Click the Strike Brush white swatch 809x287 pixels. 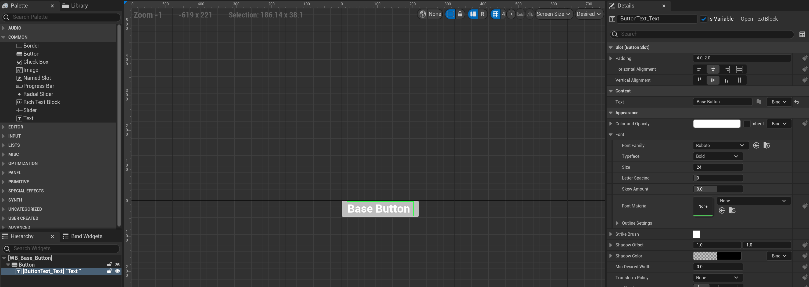pyautogui.click(x=696, y=234)
